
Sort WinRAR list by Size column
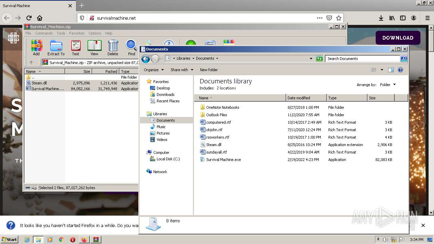[78, 72]
